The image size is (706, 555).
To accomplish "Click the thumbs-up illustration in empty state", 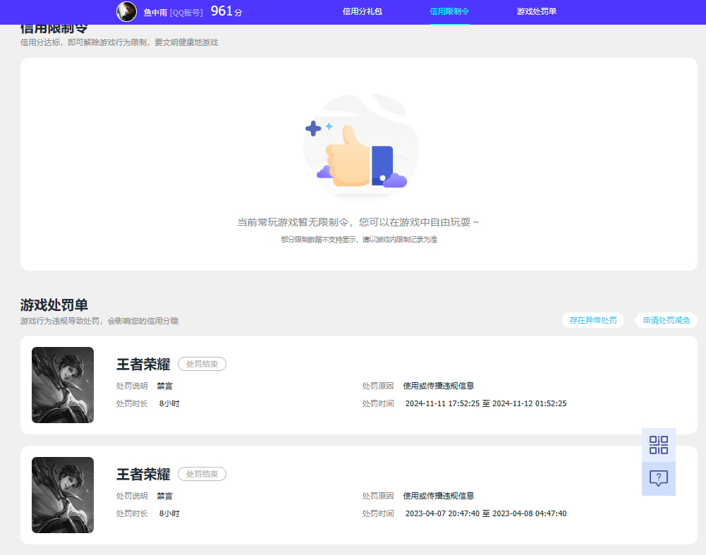I will pyautogui.click(x=360, y=146).
